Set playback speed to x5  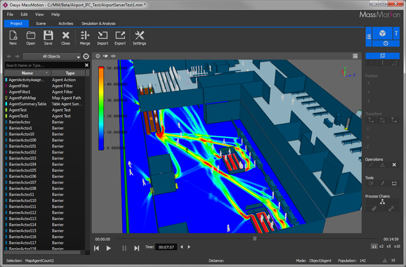389,247
